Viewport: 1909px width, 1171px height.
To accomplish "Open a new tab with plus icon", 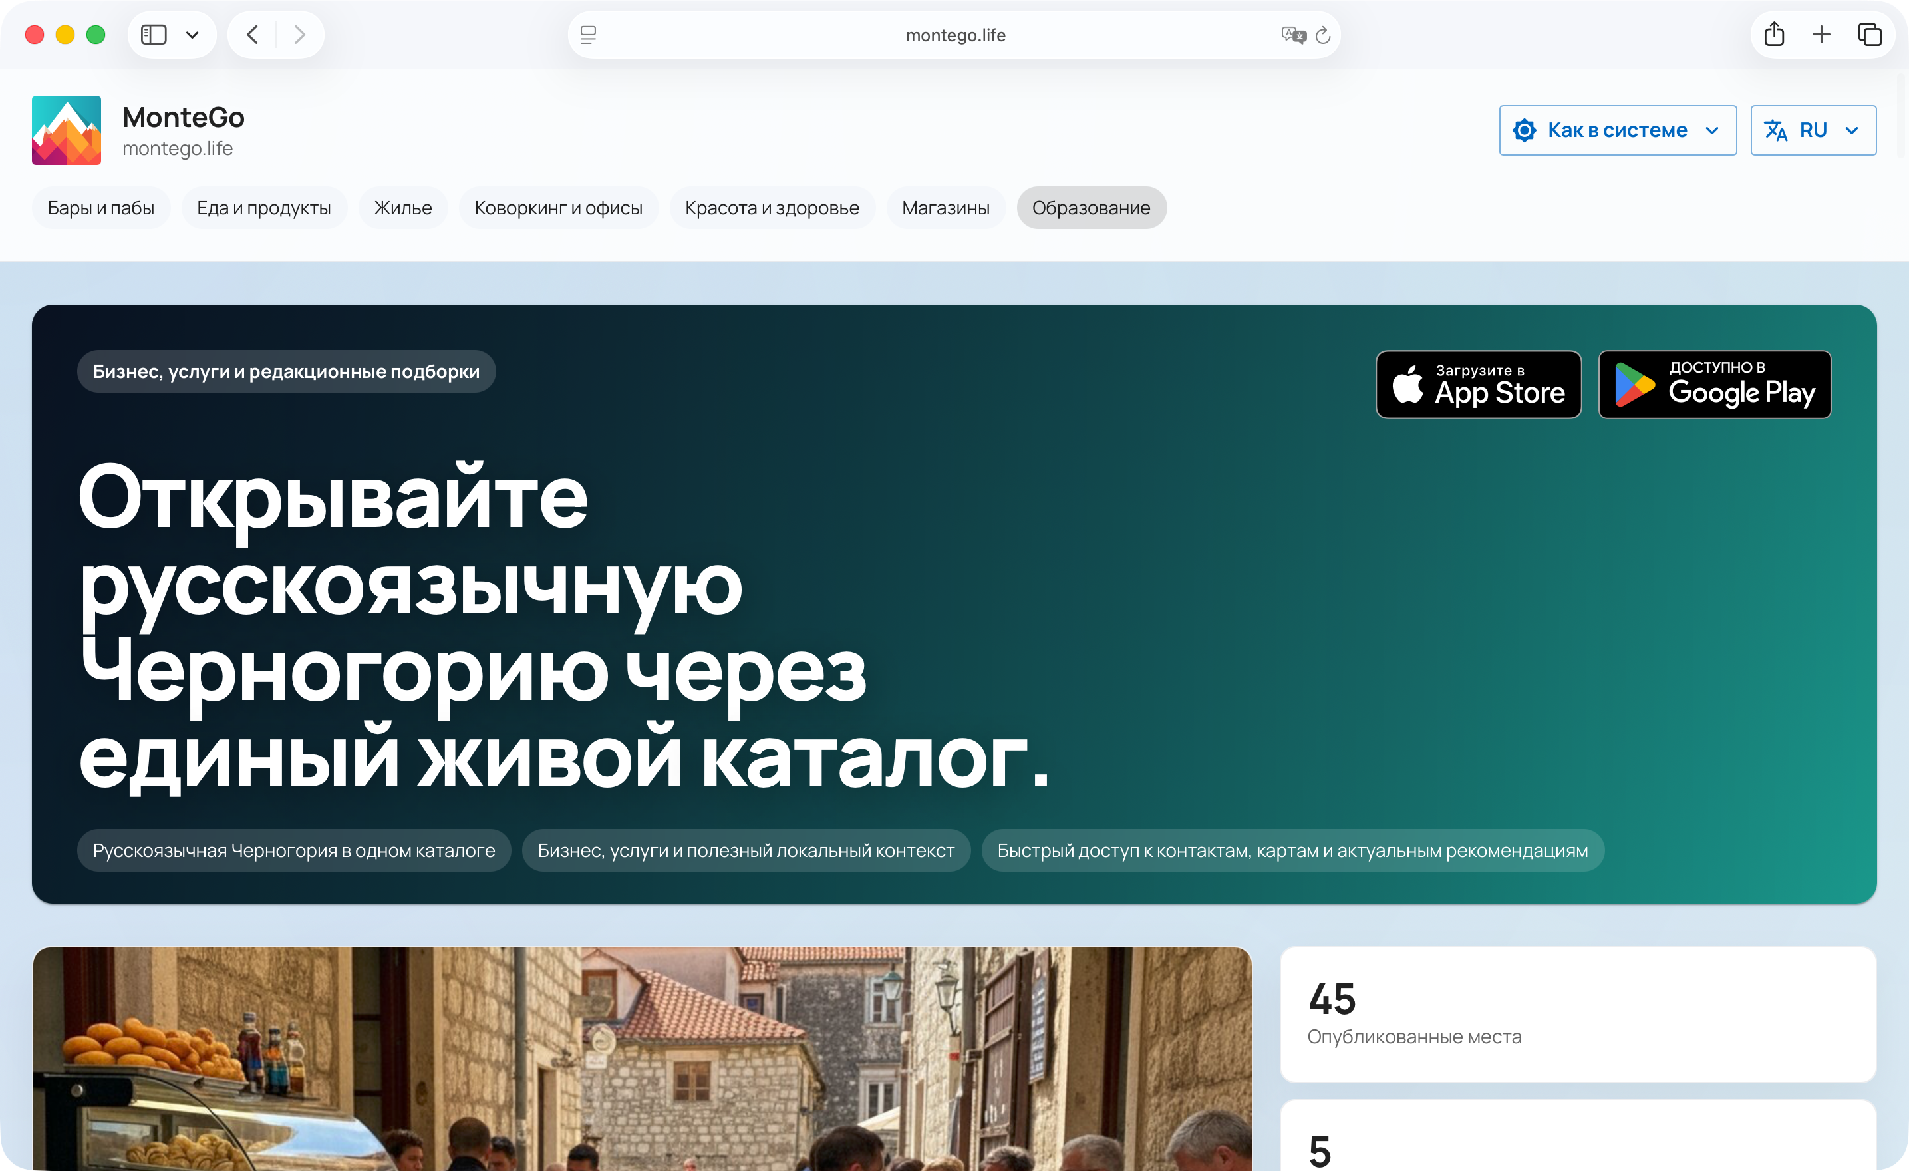I will 1821,34.
